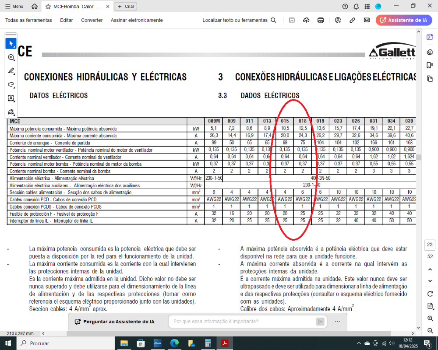Go to next page with down chevron

coord(430,280)
